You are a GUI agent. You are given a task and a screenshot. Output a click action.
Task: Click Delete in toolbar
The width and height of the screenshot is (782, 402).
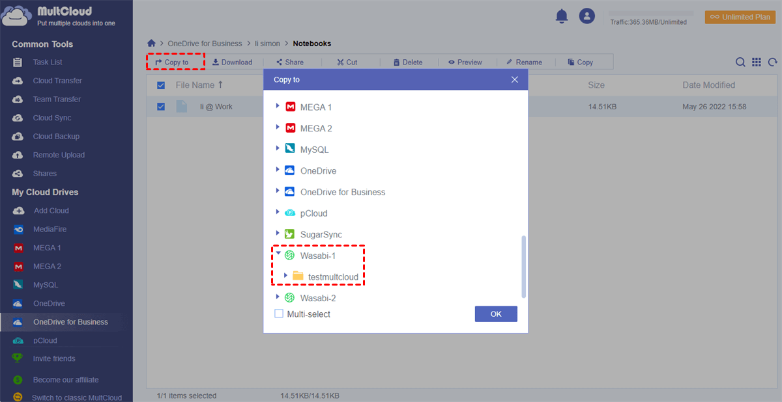(408, 62)
